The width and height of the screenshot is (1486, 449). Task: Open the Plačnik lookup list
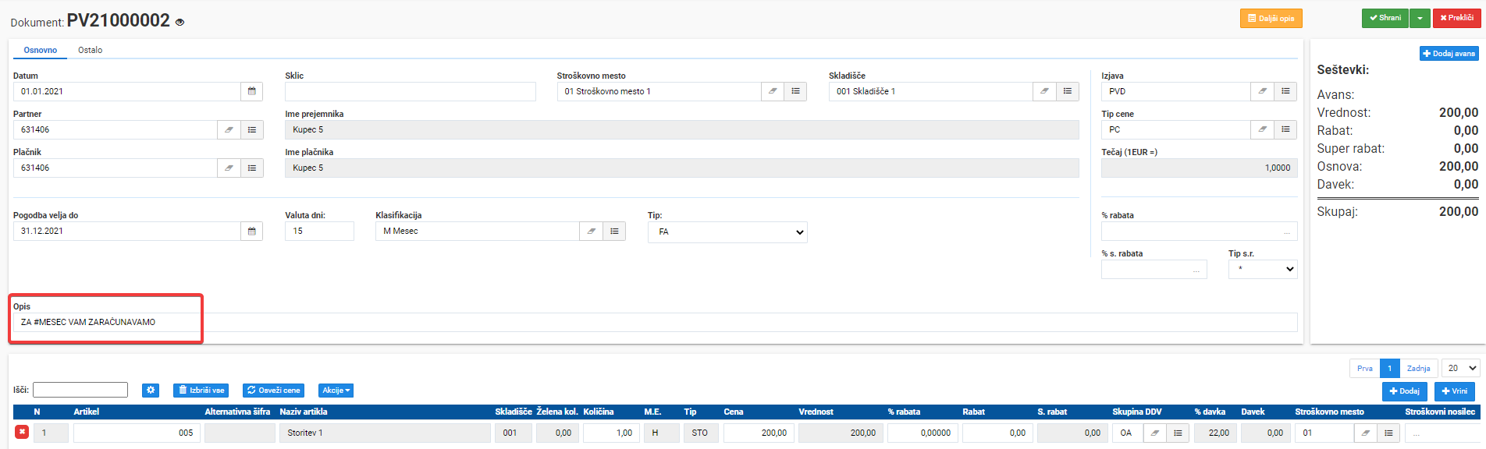(x=252, y=168)
